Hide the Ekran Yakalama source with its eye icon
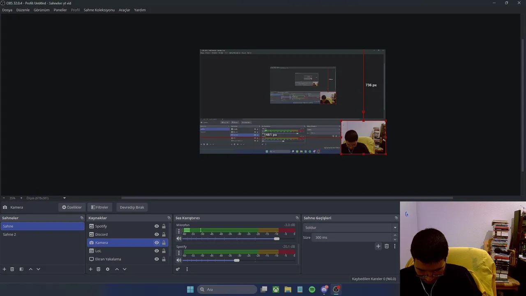This screenshot has height=296, width=526. pyautogui.click(x=157, y=259)
